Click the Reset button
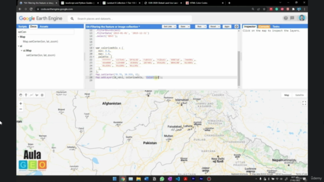This screenshot has height=182, width=324. pos(213,27)
